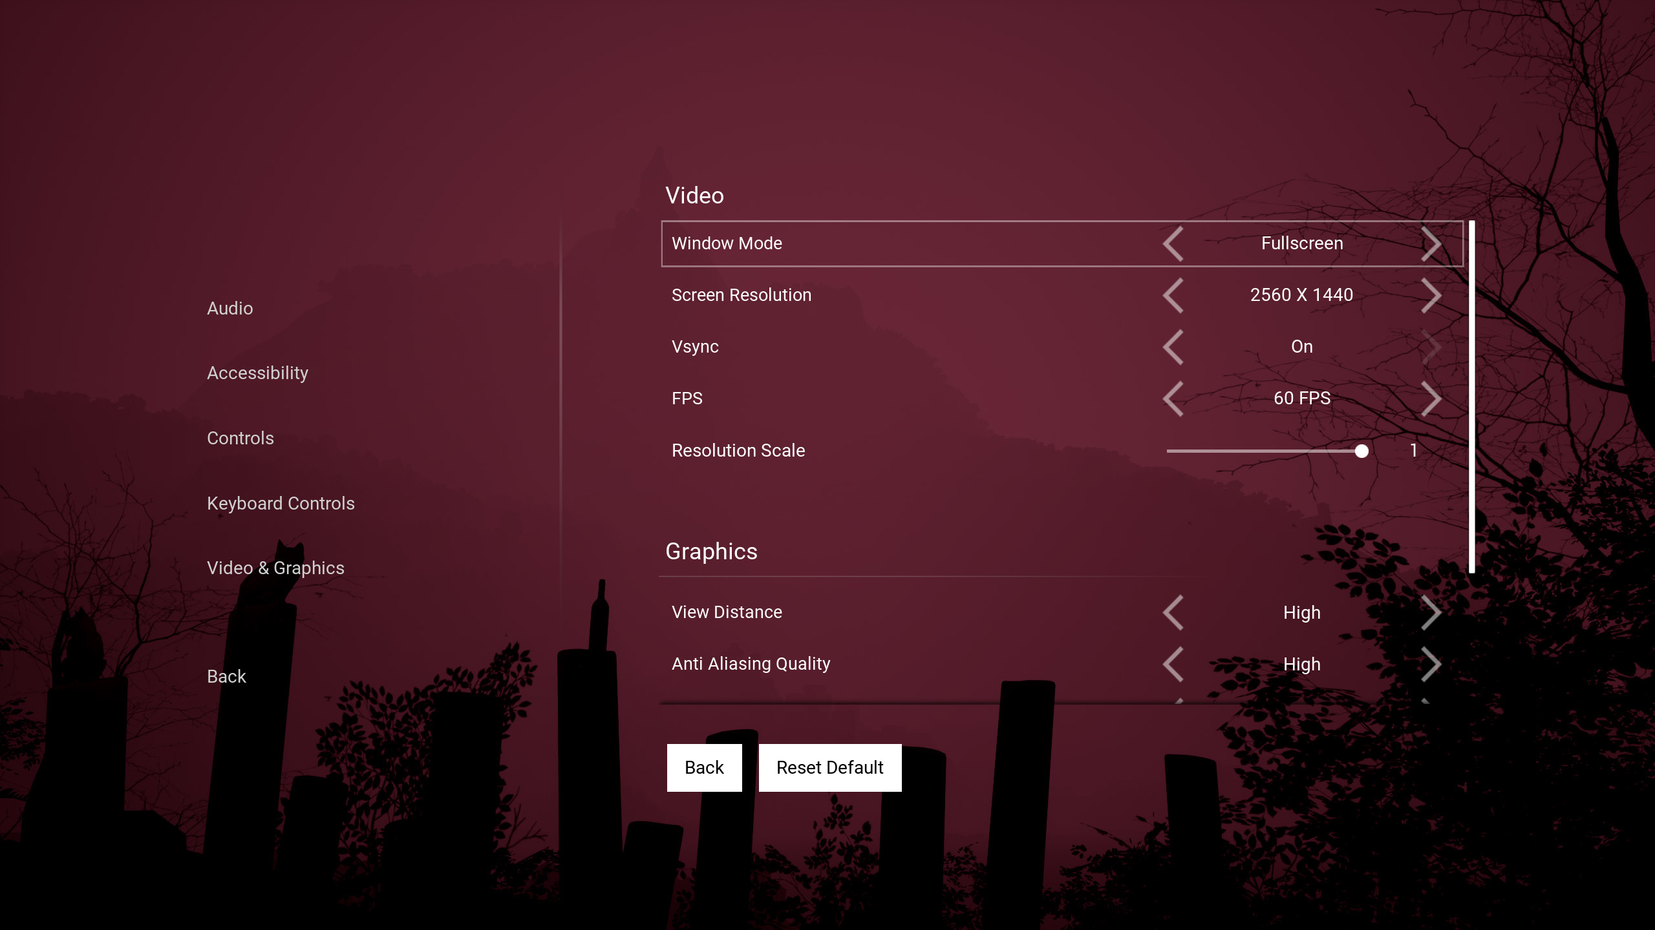
Task: Open the Audio settings category
Action: click(x=230, y=308)
